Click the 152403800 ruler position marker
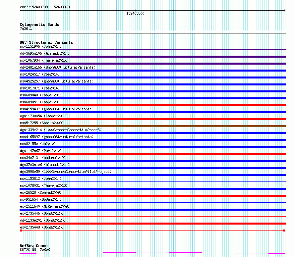Screen dimensions: 295x257 click(x=135, y=13)
